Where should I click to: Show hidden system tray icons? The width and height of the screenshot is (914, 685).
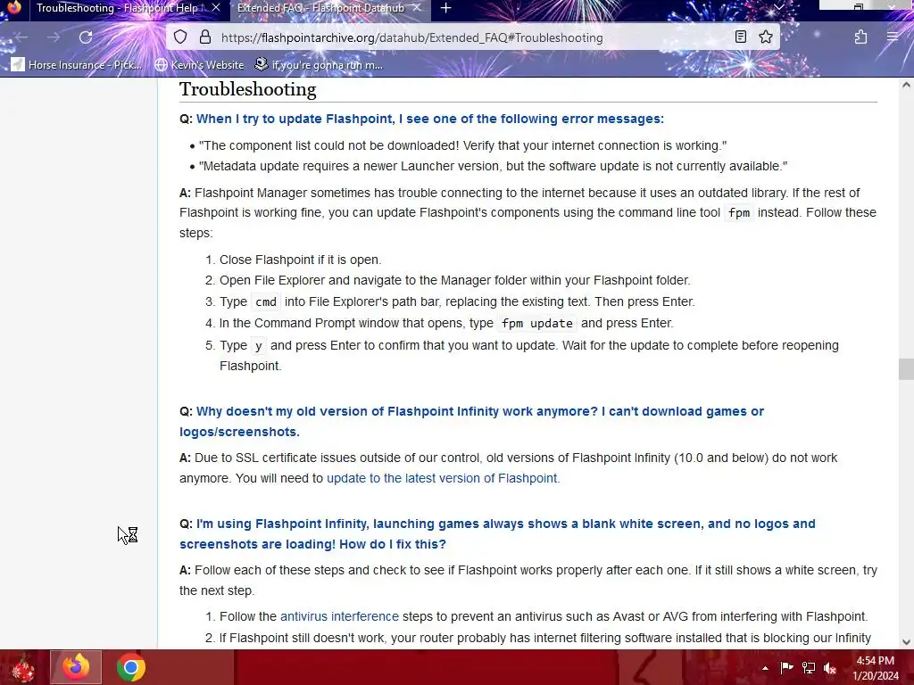point(765,668)
